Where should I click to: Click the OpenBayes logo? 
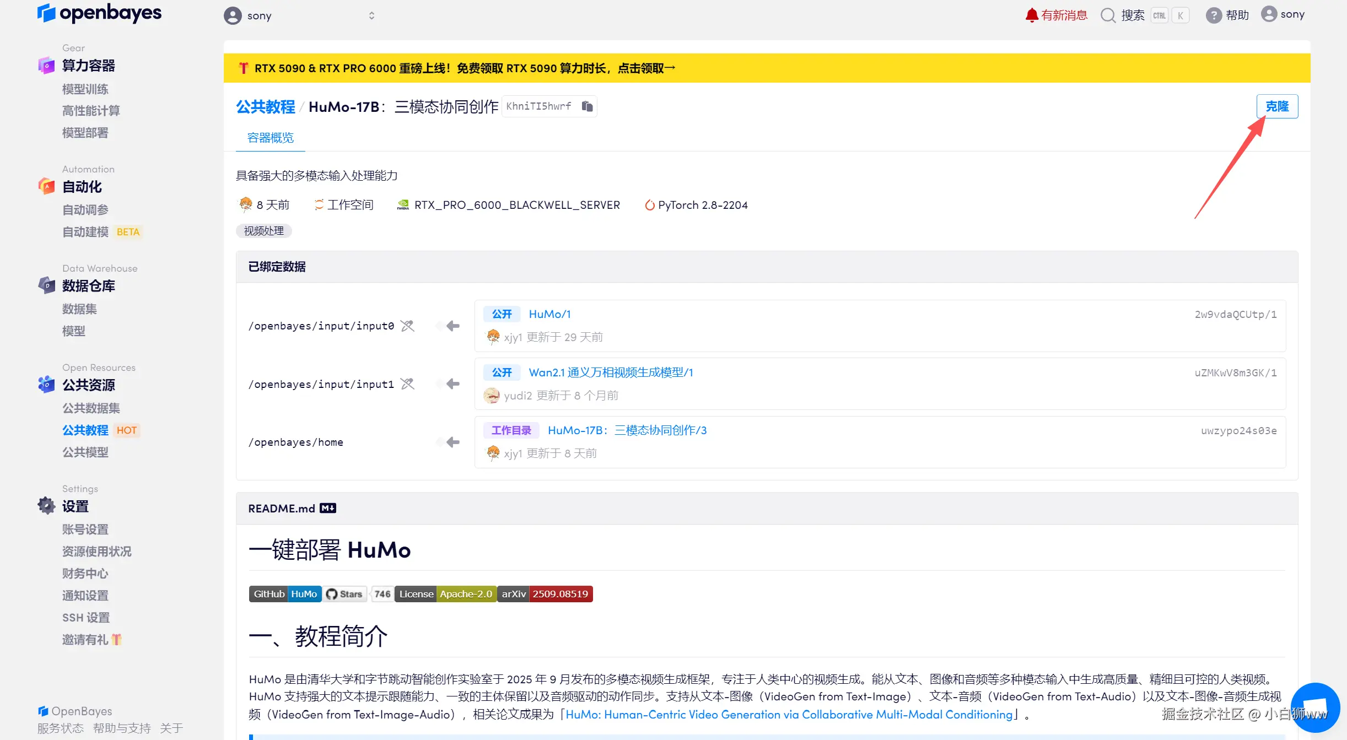click(x=100, y=13)
